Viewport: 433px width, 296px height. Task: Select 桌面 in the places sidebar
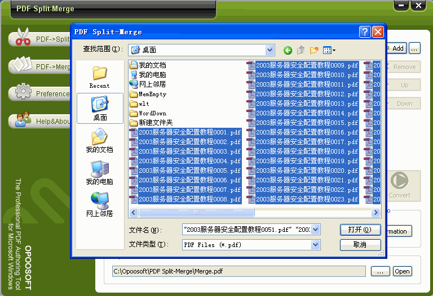100,108
